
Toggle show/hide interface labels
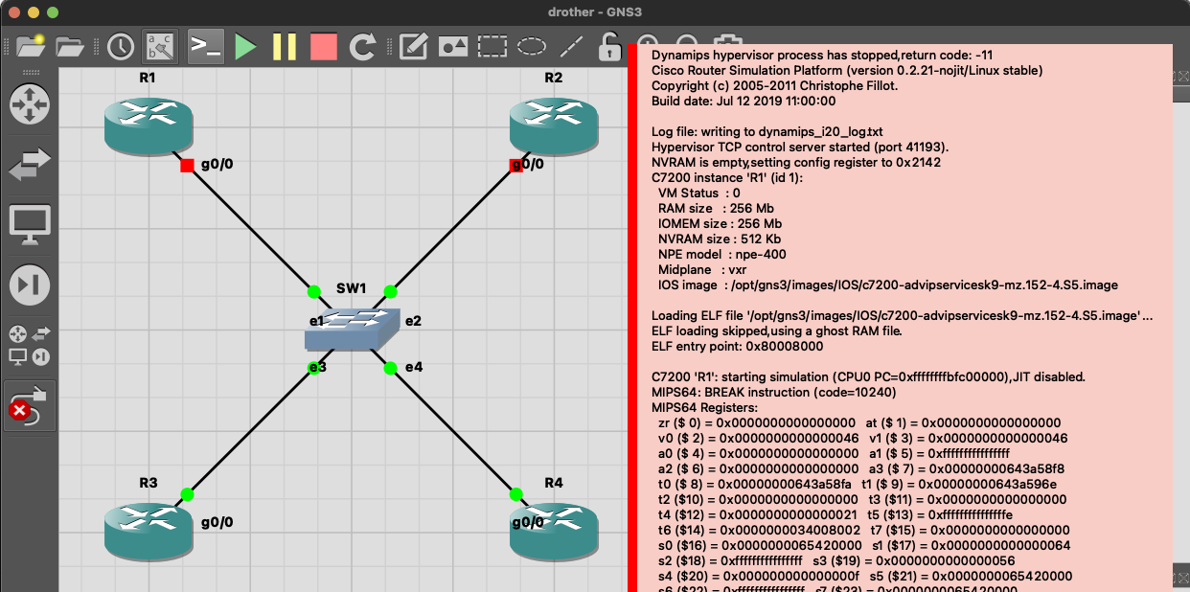click(160, 45)
